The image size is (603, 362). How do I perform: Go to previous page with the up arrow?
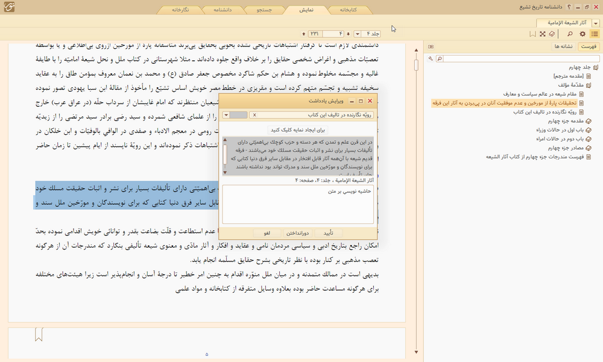(x=304, y=34)
